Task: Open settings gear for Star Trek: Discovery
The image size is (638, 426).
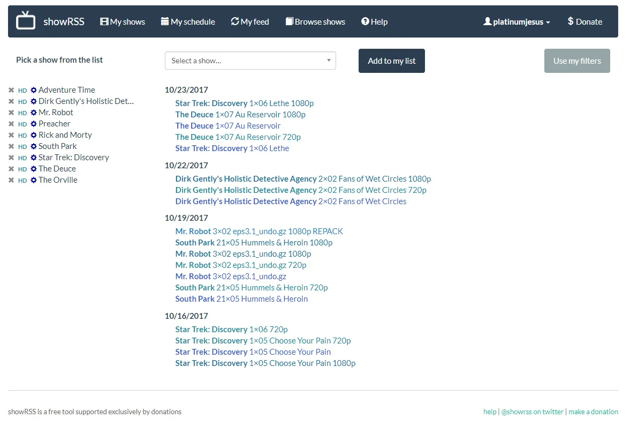Action: [x=34, y=158]
